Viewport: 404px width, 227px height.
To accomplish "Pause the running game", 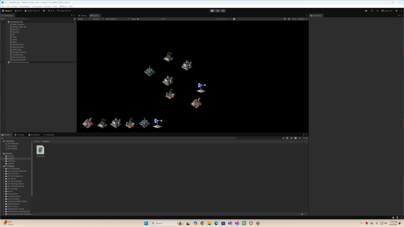I will [x=218, y=11].
